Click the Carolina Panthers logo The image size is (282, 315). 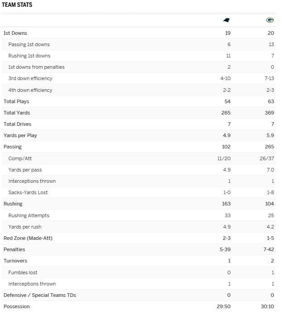click(226, 20)
